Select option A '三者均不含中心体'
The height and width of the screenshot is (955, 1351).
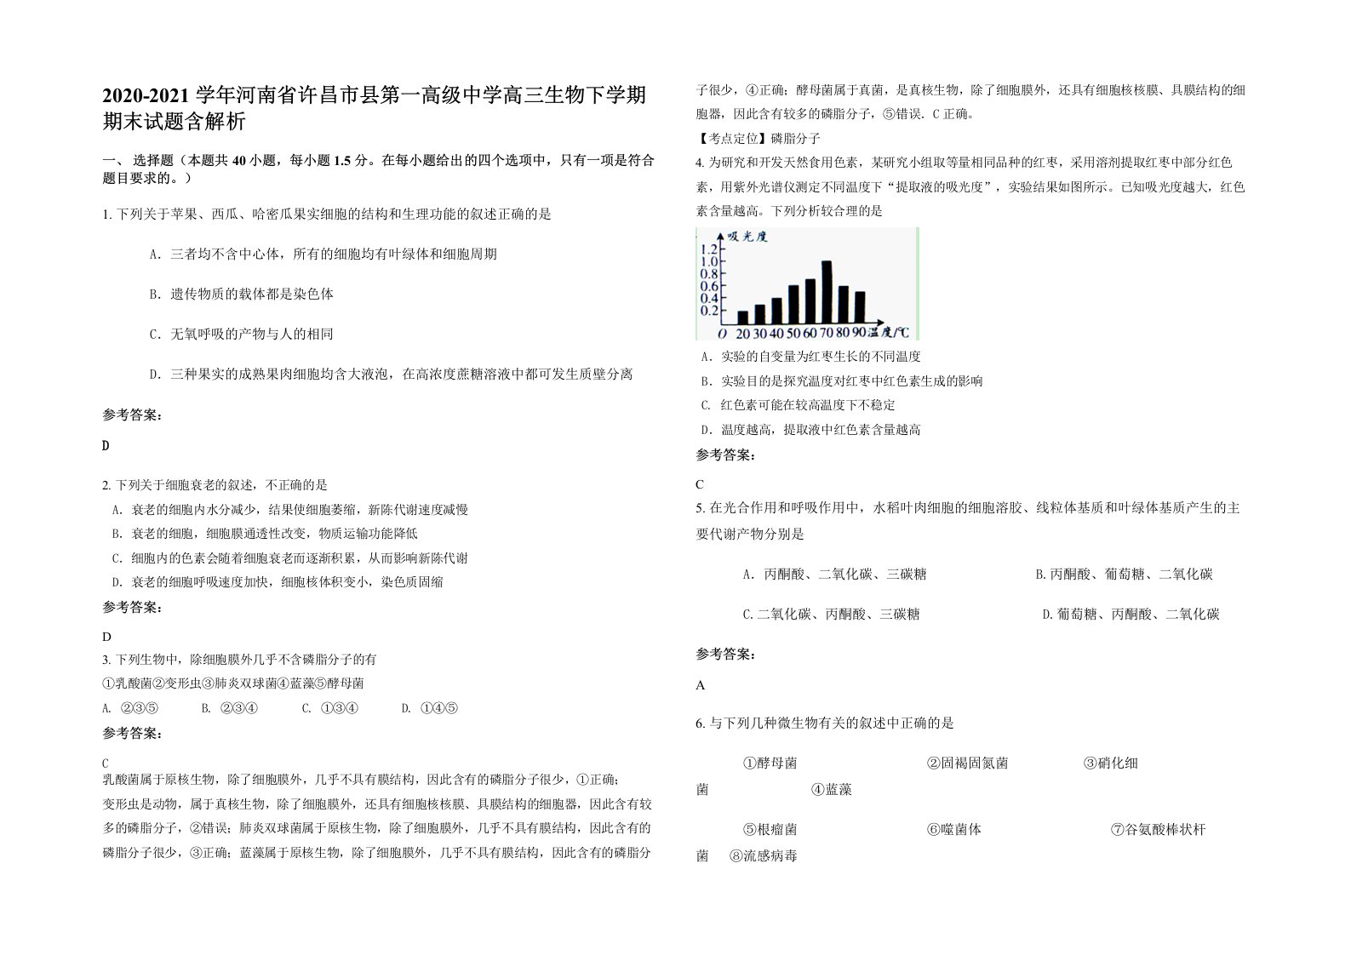323,254
